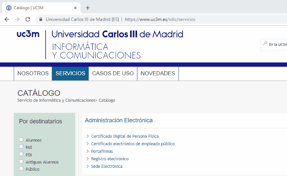Click the browser forward arrow

(x=17, y=19)
